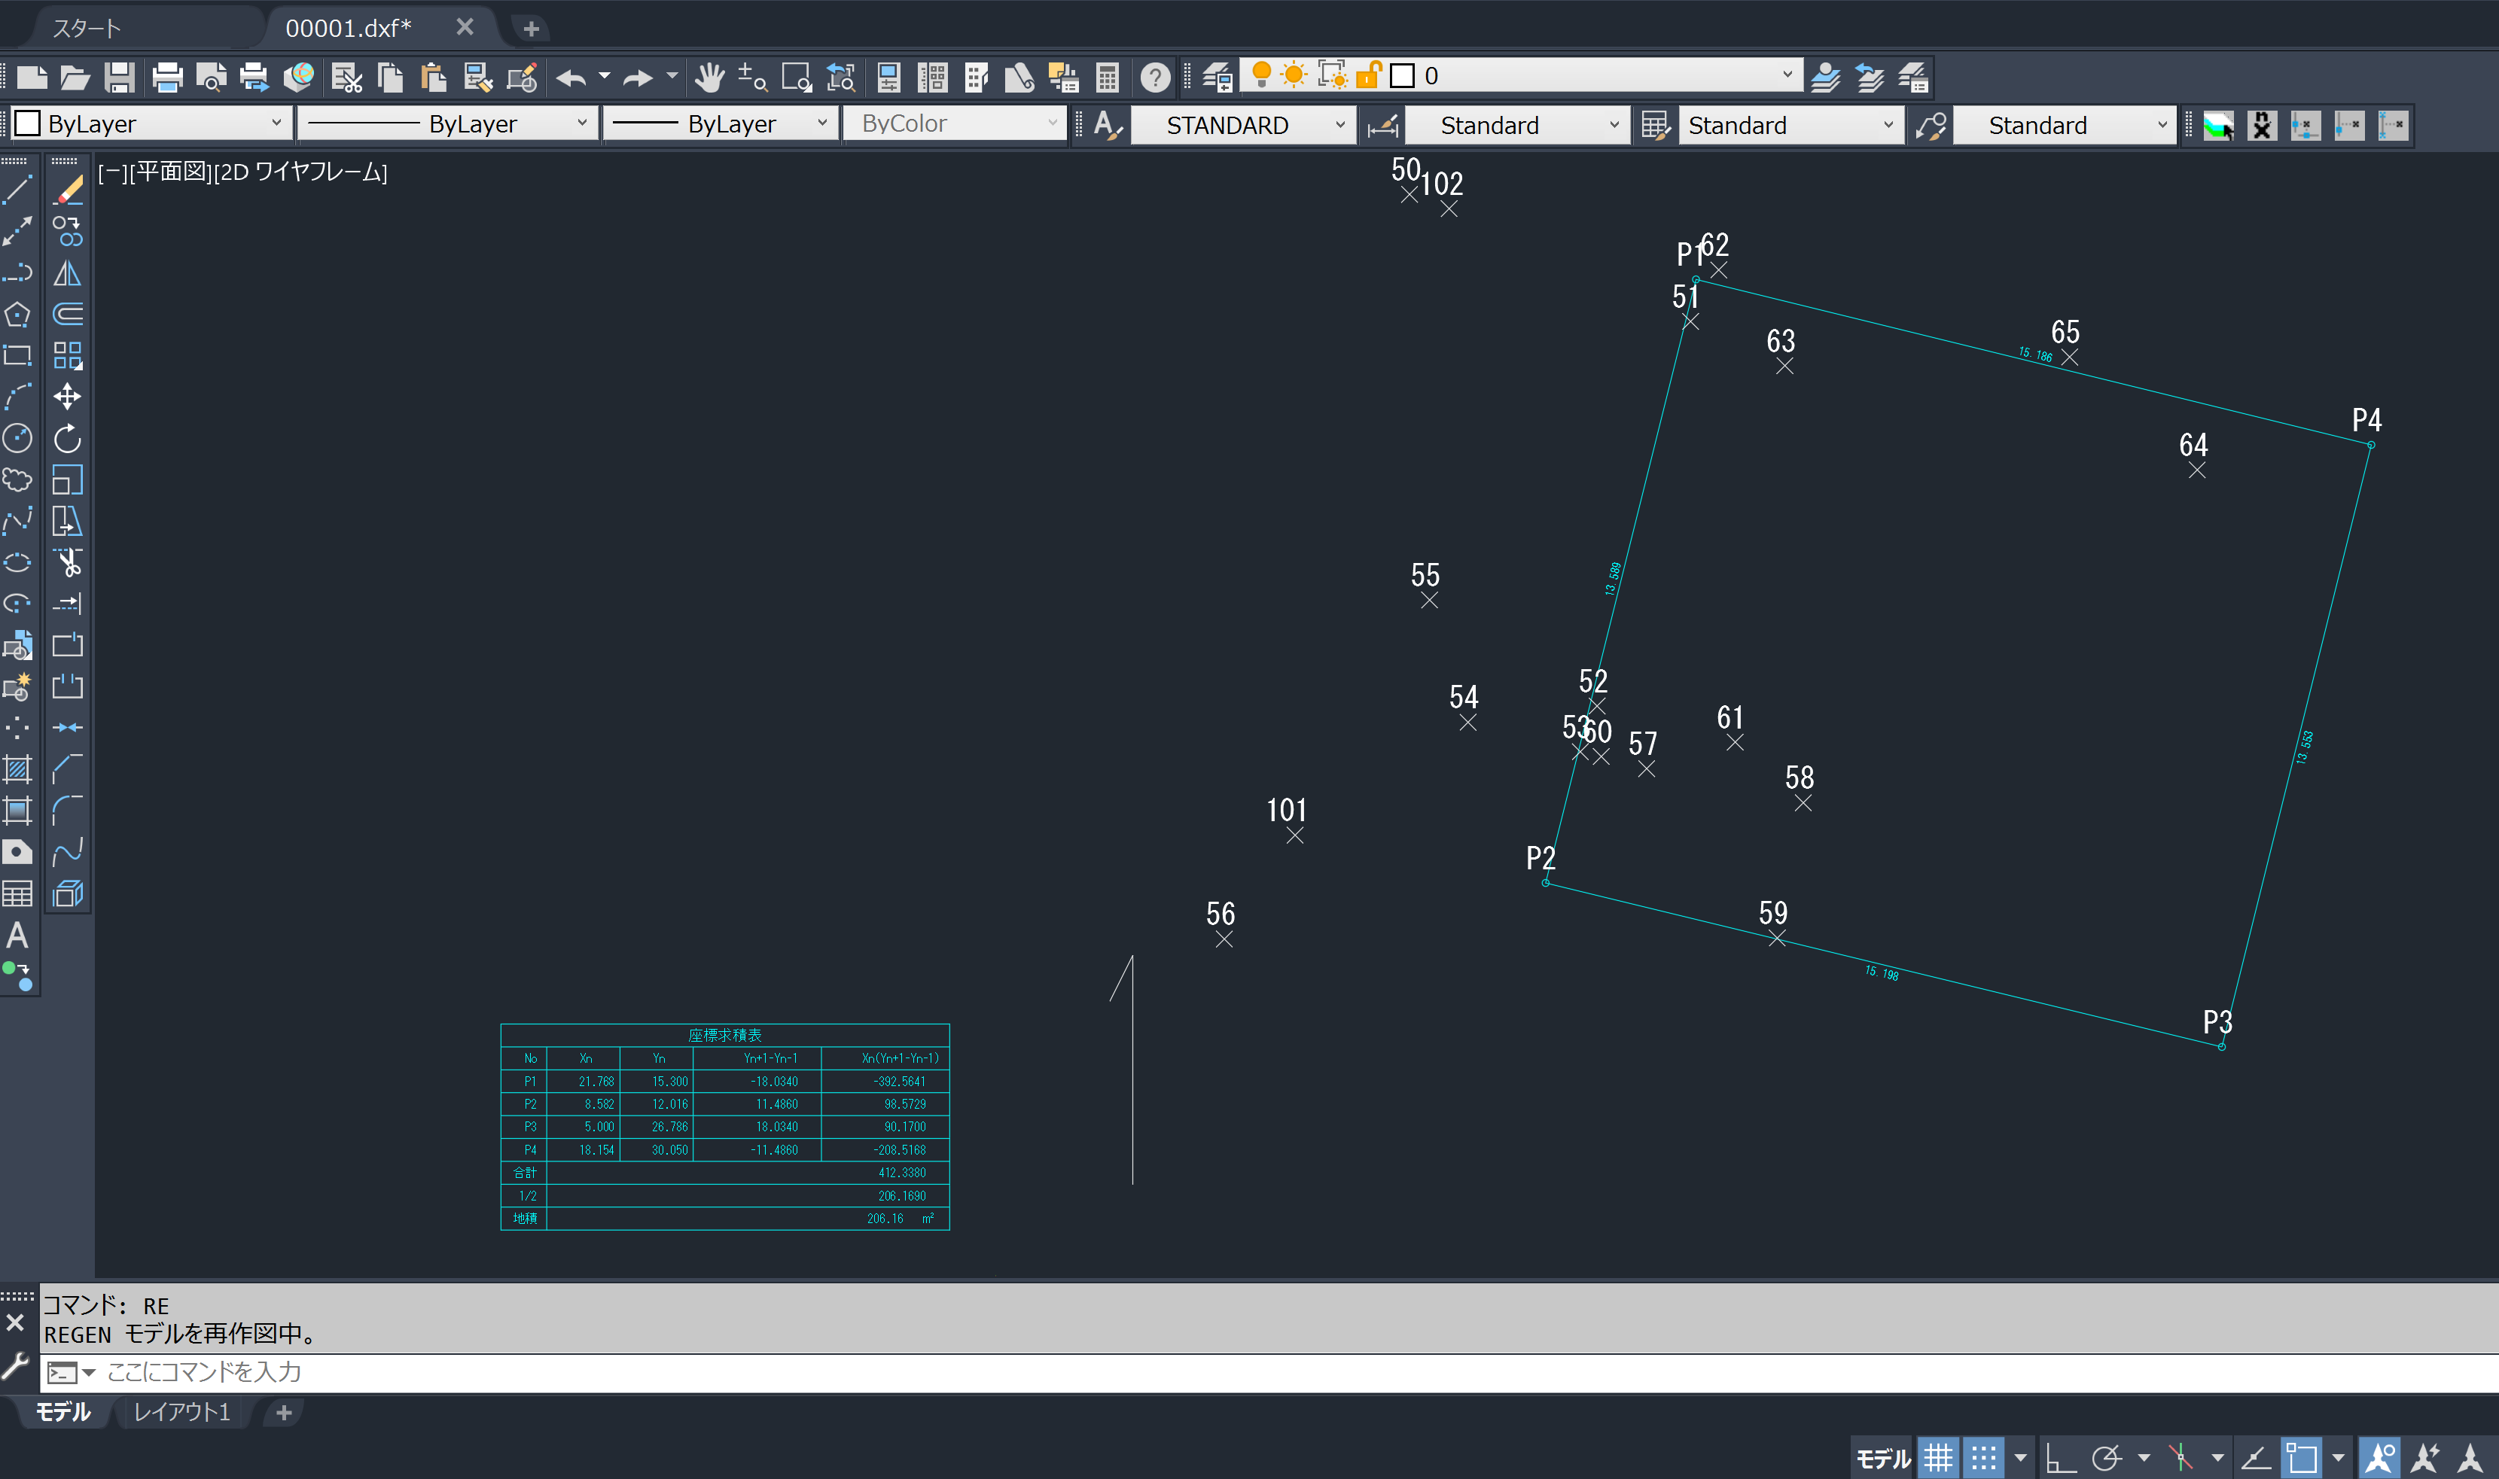Toggle grid display in status bar
Viewport: 2499px width, 1479px height.
pos(1938,1458)
